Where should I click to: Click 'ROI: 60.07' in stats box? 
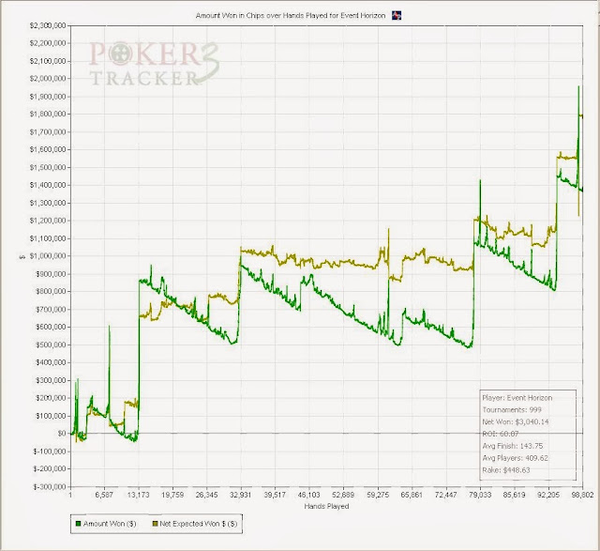(500, 434)
